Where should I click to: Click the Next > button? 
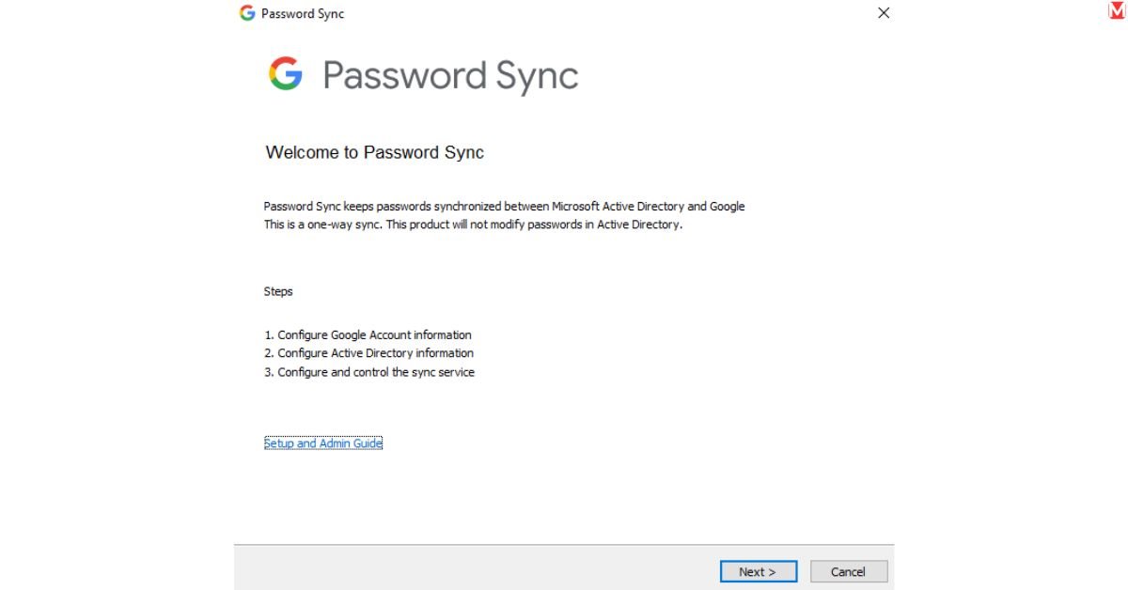(759, 571)
